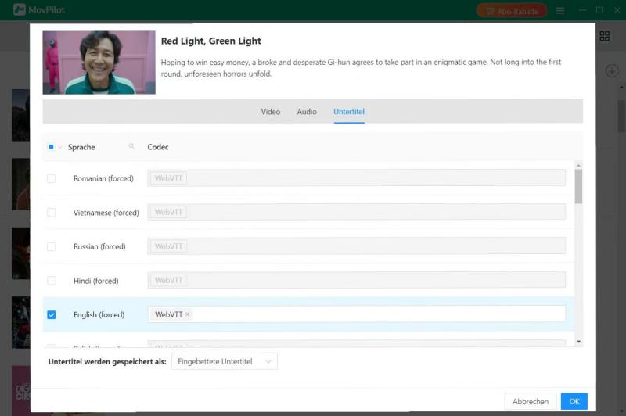
Task: Open the English codec selection field
Action: coord(356,314)
